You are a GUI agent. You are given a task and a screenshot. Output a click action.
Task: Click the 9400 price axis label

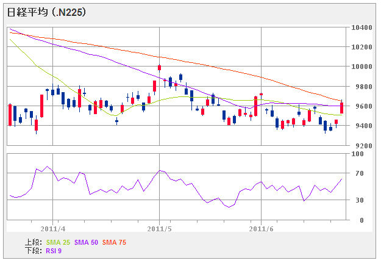(x=364, y=126)
